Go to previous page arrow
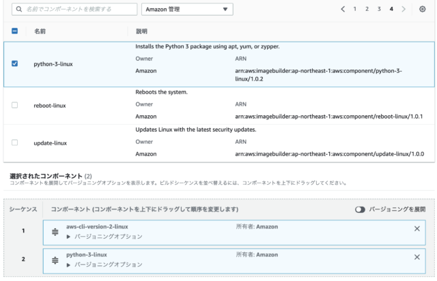 pyautogui.click(x=343, y=9)
